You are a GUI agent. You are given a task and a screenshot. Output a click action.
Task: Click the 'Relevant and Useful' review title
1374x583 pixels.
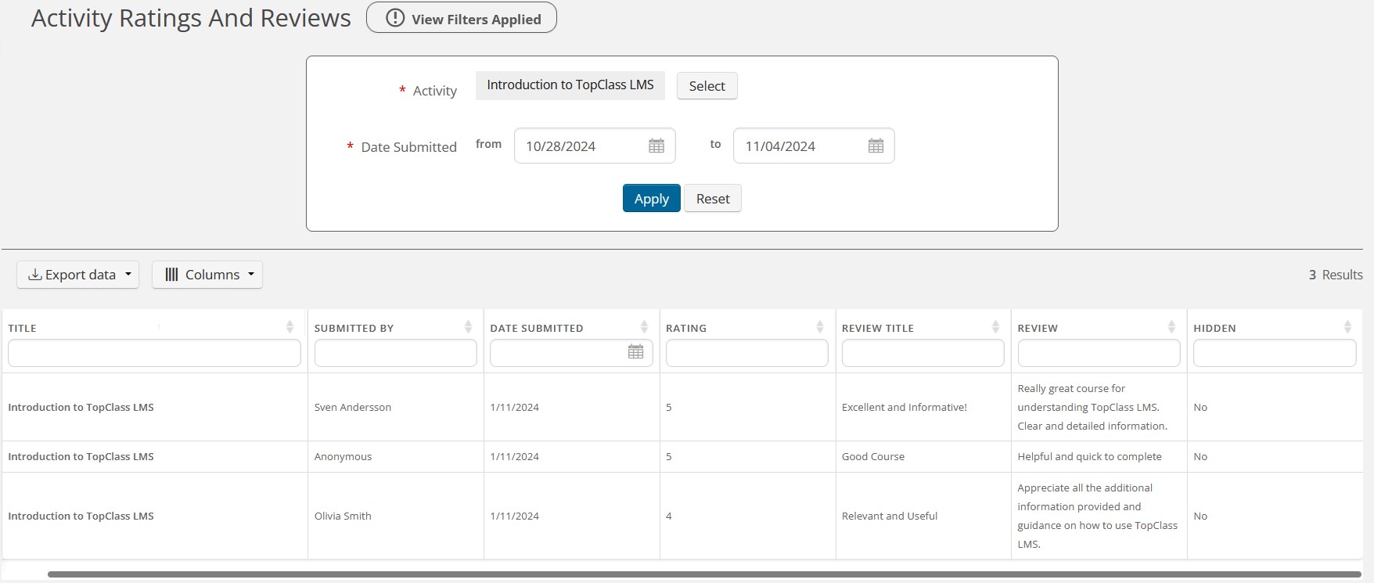890,516
